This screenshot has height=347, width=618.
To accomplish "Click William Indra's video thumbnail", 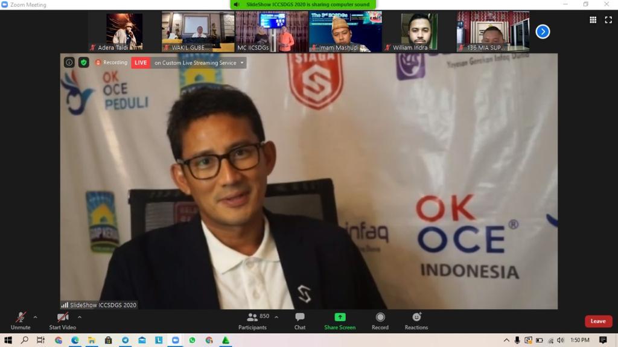I will tap(419, 31).
